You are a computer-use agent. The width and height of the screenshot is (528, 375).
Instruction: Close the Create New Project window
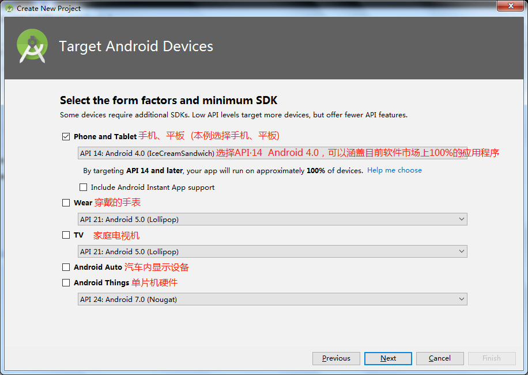(x=511, y=6)
